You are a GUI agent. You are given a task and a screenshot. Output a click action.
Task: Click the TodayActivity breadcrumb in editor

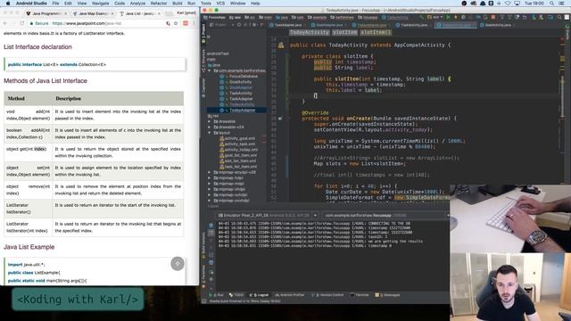tap(310, 32)
